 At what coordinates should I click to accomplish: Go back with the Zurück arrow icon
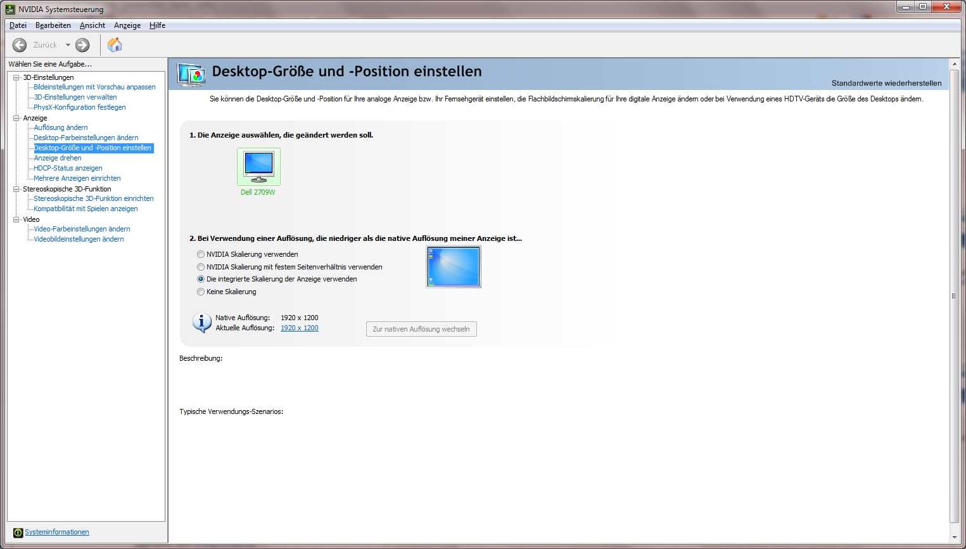coord(20,45)
